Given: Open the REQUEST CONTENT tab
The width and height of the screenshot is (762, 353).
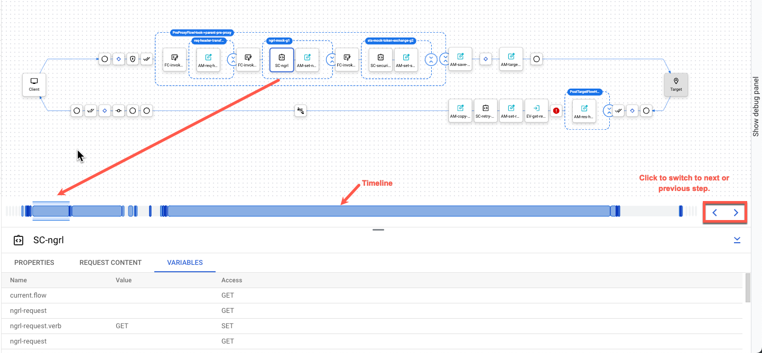Looking at the screenshot, I should (x=110, y=262).
